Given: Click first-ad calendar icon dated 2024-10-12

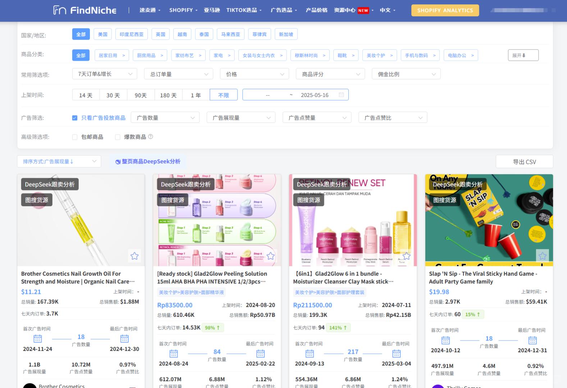Looking at the screenshot, I should 445,340.
